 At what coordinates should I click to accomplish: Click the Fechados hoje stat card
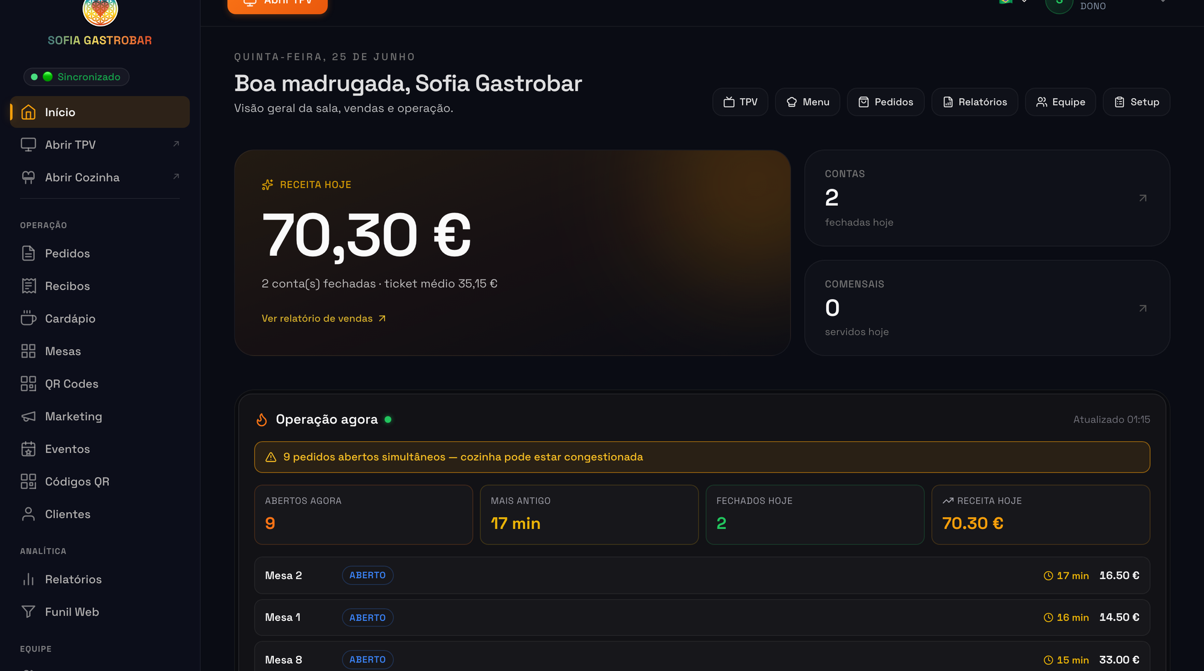[x=815, y=515]
